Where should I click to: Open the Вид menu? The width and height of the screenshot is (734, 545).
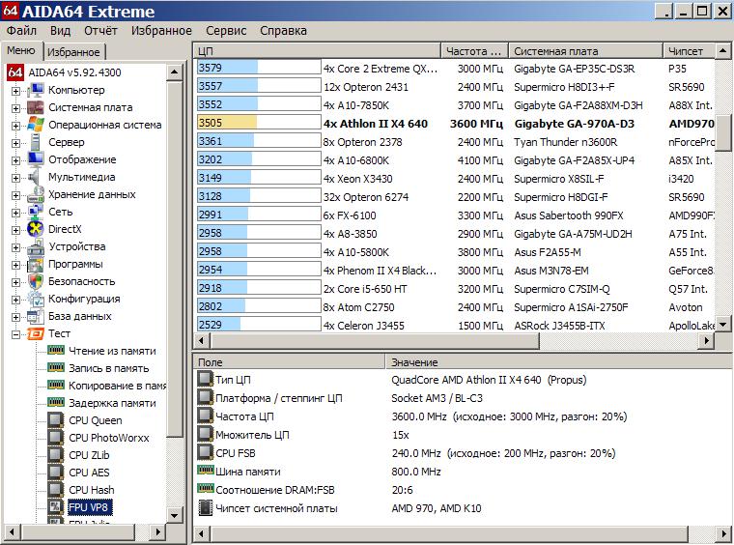point(61,30)
